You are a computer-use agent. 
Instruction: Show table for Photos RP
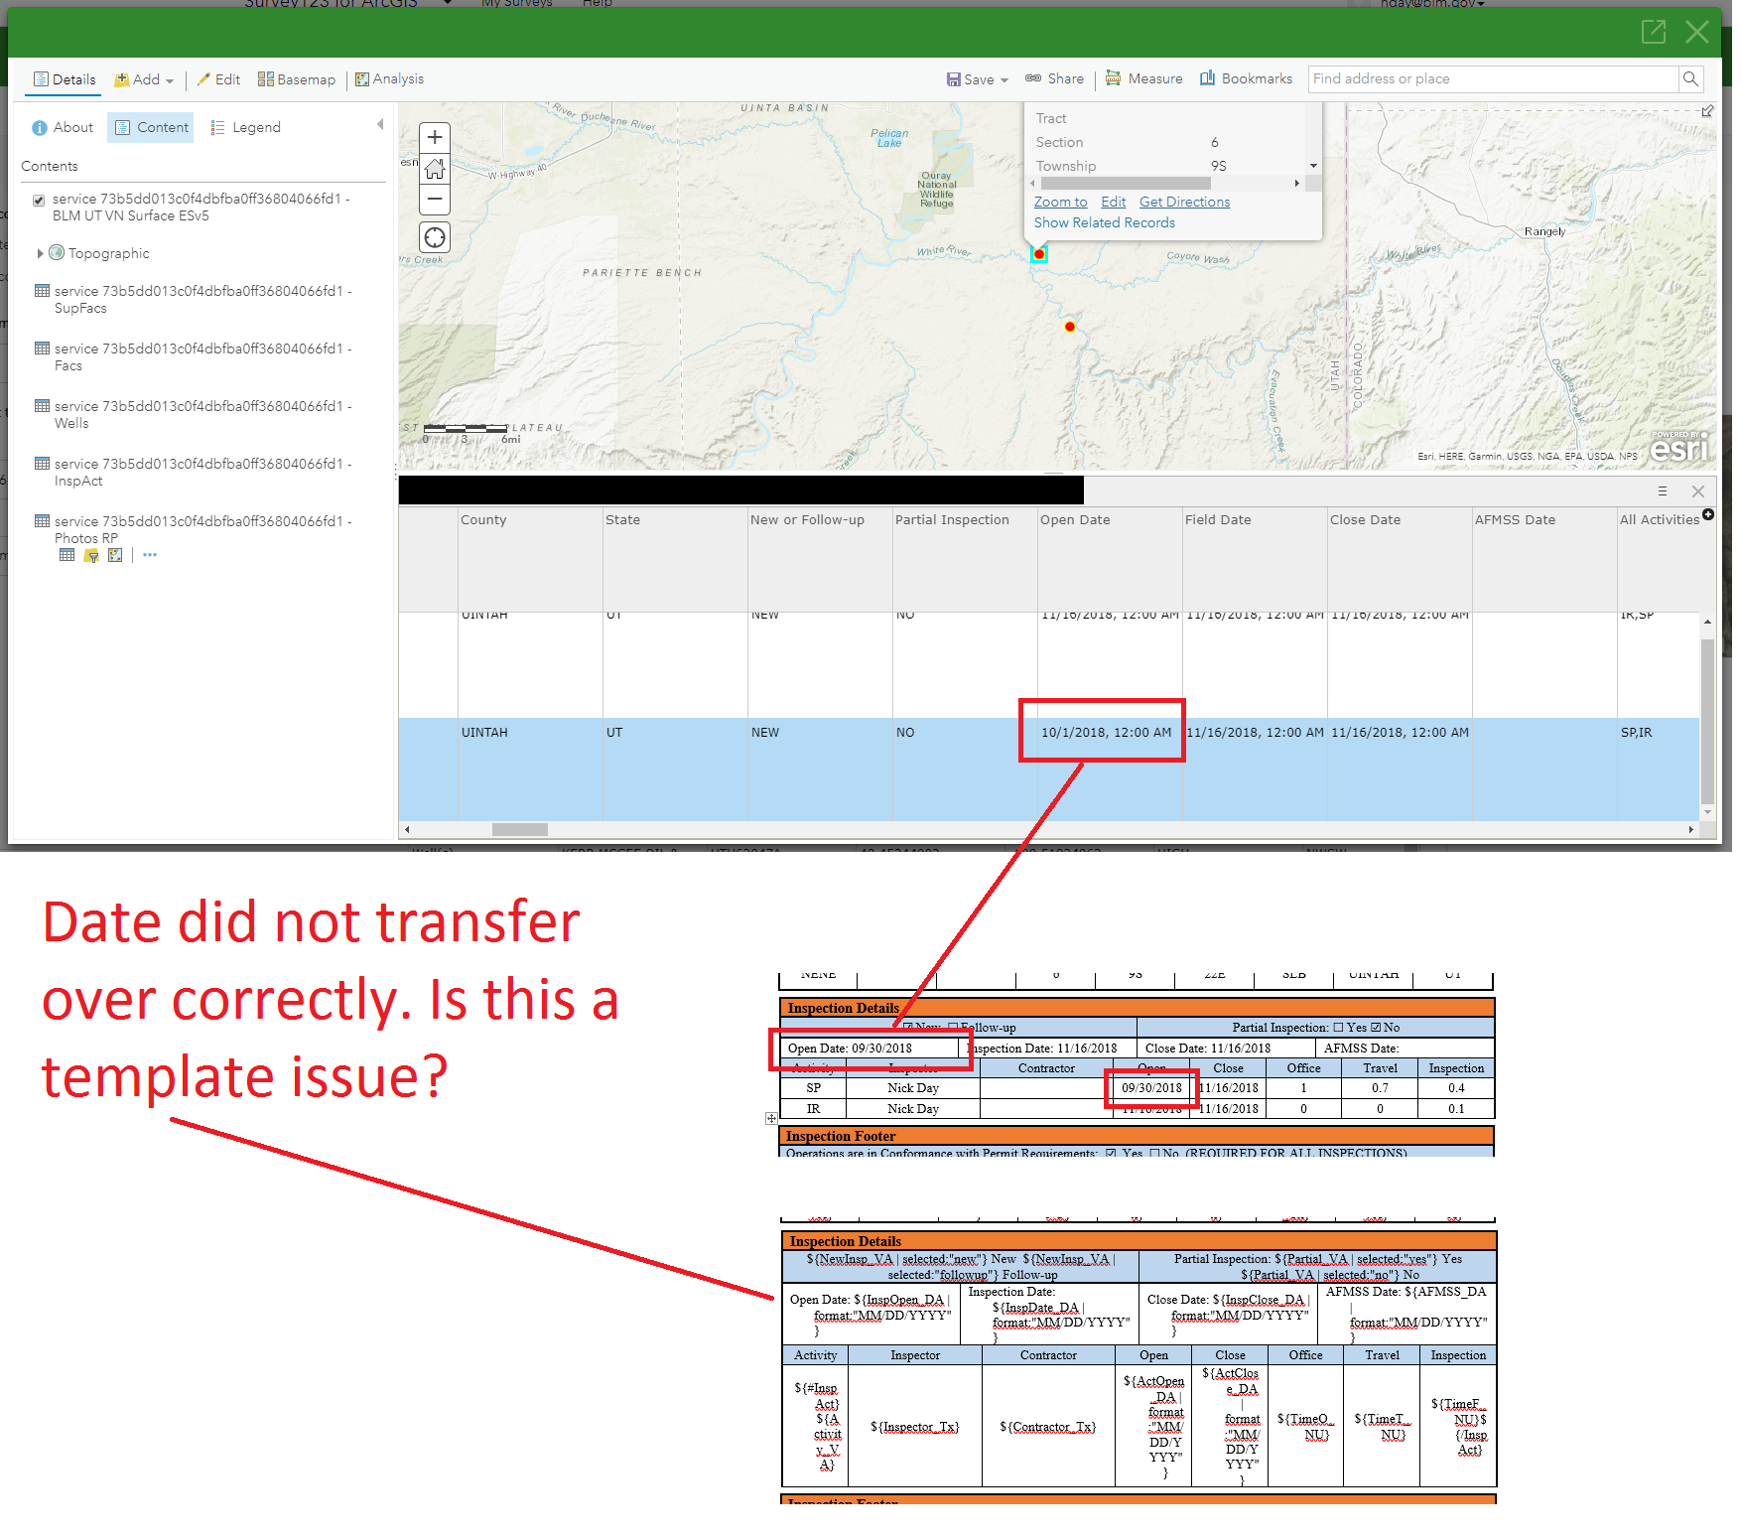pyautogui.click(x=67, y=555)
